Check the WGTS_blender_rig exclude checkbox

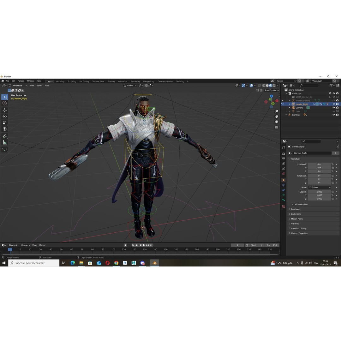(x=330, y=97)
